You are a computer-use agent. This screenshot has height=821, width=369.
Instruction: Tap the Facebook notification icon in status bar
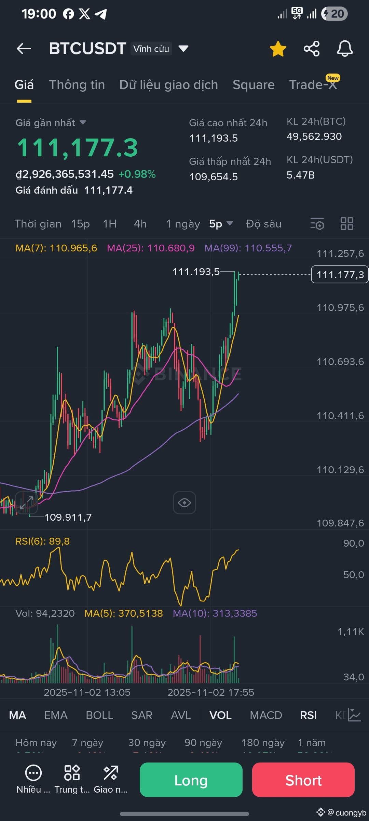click(68, 14)
